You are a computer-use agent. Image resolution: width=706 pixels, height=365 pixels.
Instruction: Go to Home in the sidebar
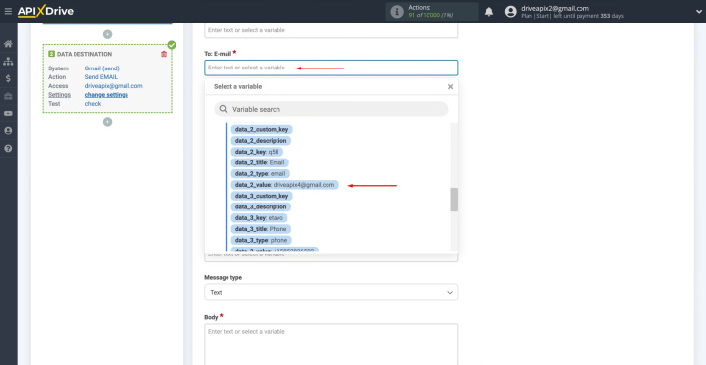(8, 44)
